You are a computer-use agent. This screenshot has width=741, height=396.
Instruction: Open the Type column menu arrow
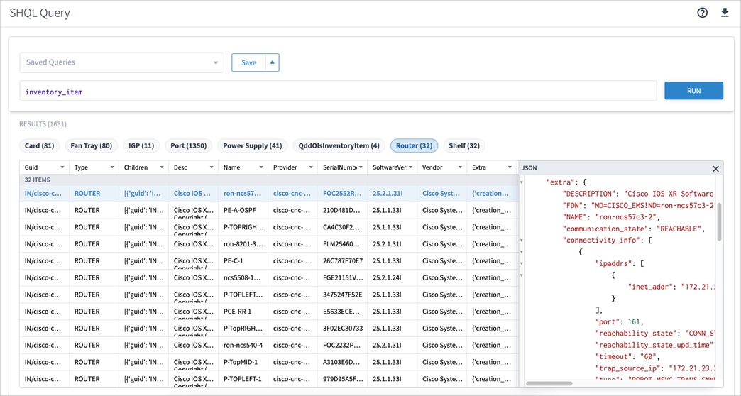pos(111,168)
